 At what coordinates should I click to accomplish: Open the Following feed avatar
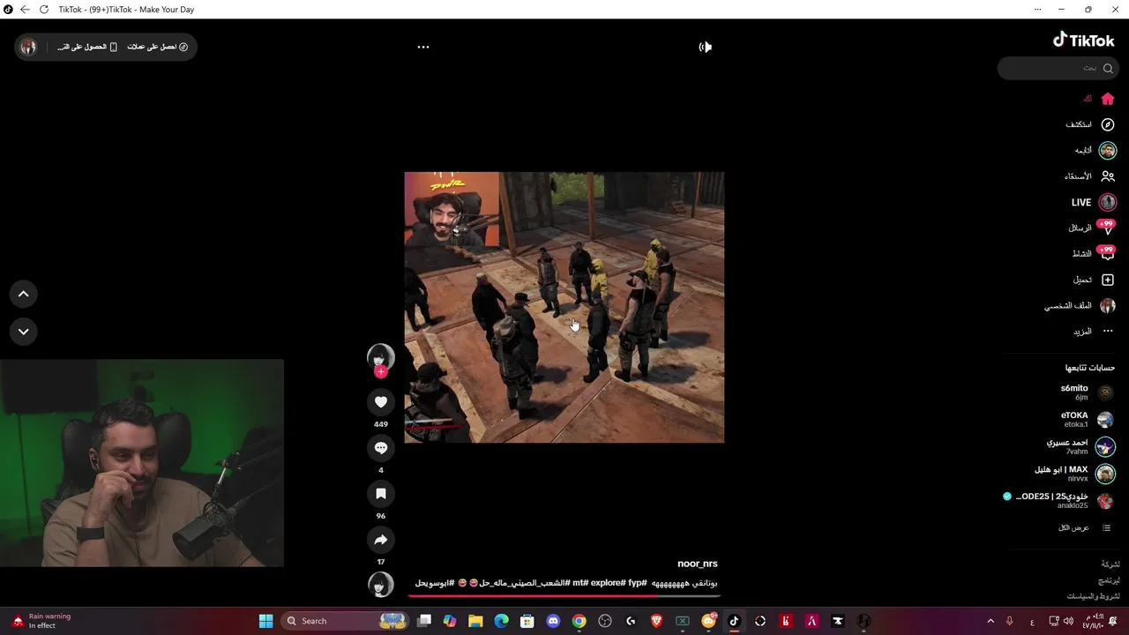click(x=1108, y=150)
